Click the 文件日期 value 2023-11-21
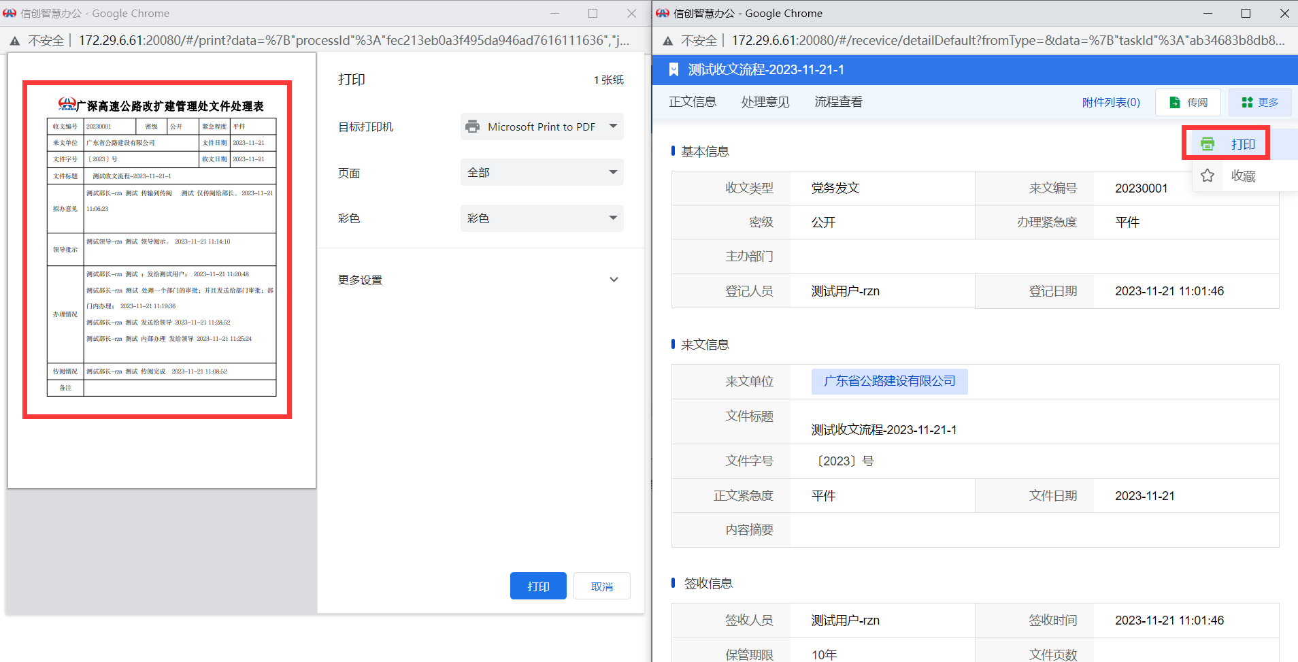 (x=1145, y=496)
